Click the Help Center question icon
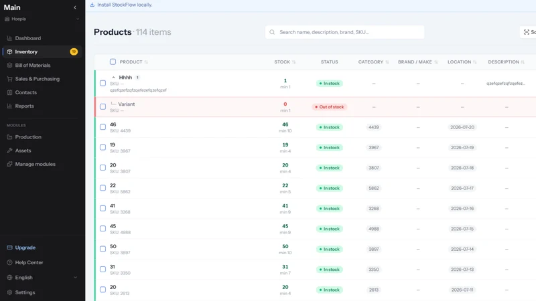The height and width of the screenshot is (301, 536). [9, 262]
